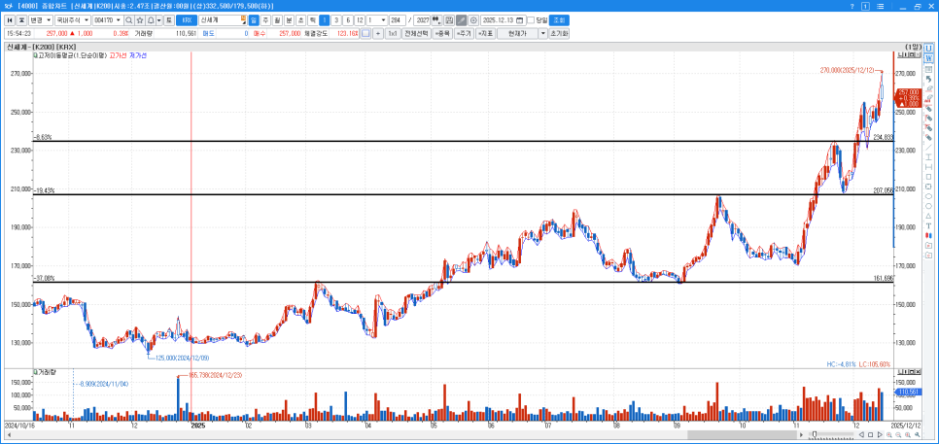Open title bar list menu icon
939x444 pixels.
coord(880,6)
